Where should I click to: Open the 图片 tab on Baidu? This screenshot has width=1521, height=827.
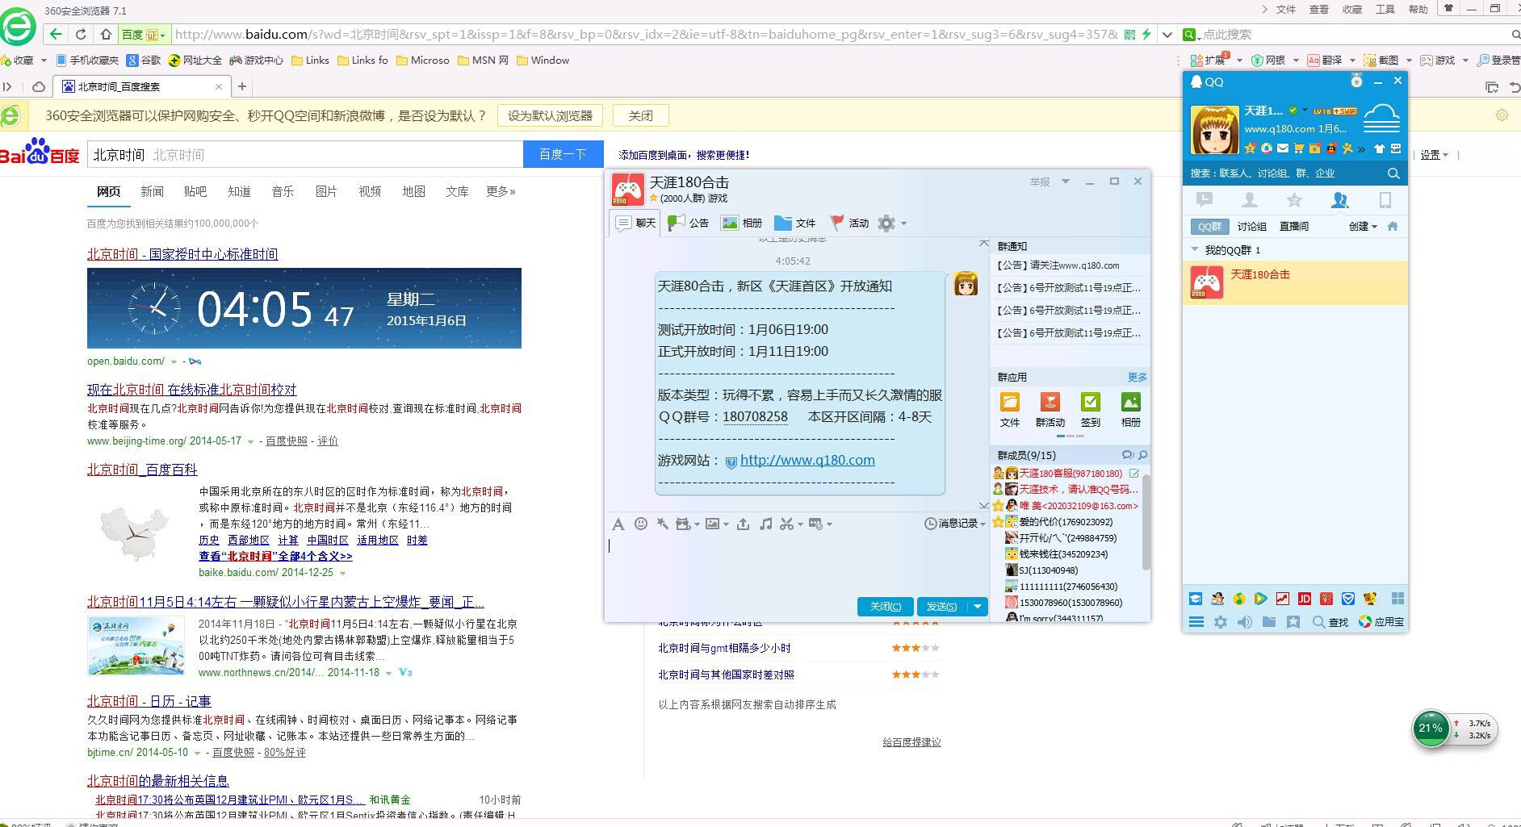[x=326, y=191]
